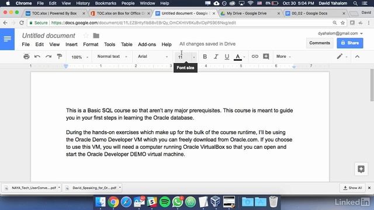This screenshot has width=374, height=210.
Task: Open the dyahalom@gmail.com account dropdown
Action: pyautogui.click(x=340, y=33)
